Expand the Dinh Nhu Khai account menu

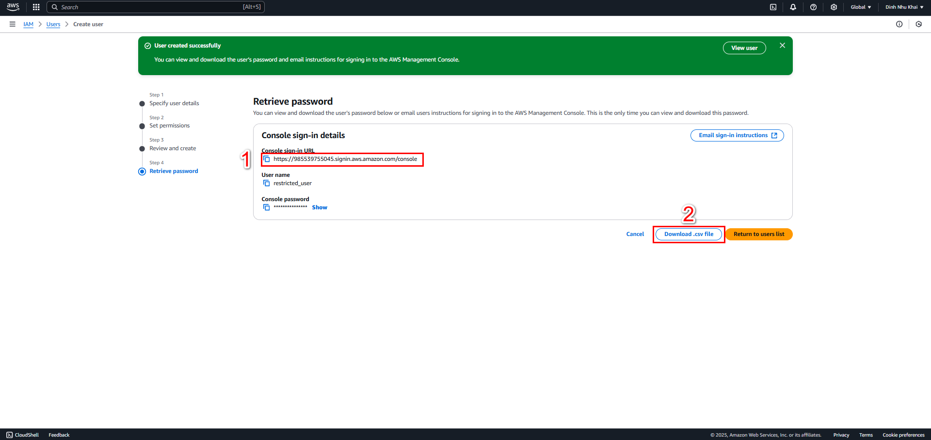[x=904, y=7]
